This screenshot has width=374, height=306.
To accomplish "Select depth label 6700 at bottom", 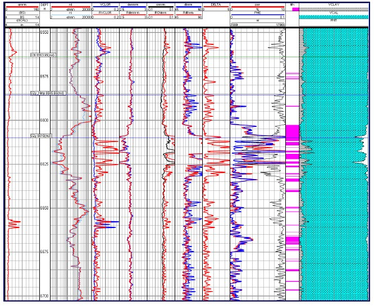I will (x=44, y=296).
